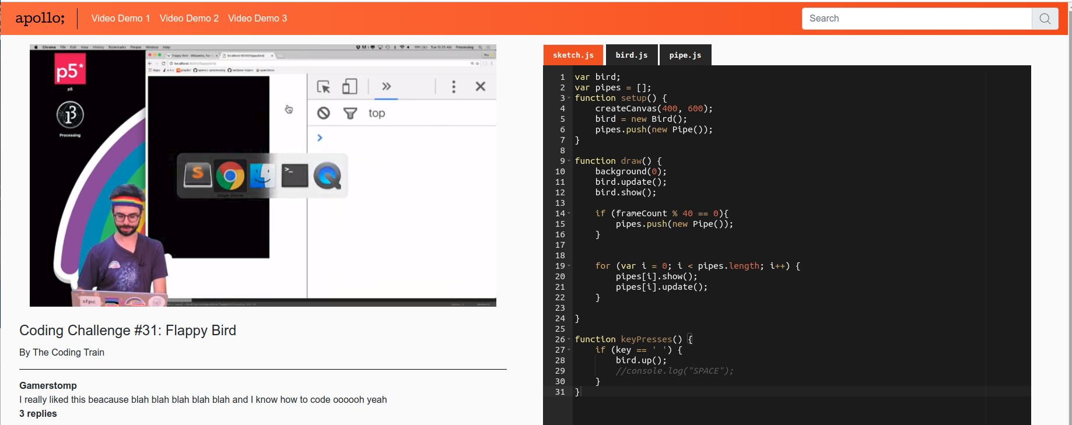The width and height of the screenshot is (1072, 425).
Task: Click line number 31 in the editor gutter
Action: coord(560,392)
